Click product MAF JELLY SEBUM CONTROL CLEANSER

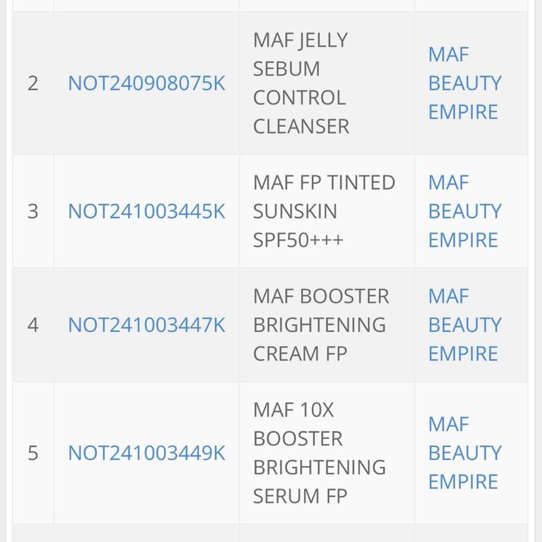pyautogui.click(x=301, y=83)
